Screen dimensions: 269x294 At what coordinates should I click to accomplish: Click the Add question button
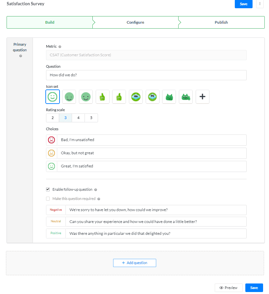[x=134, y=263]
